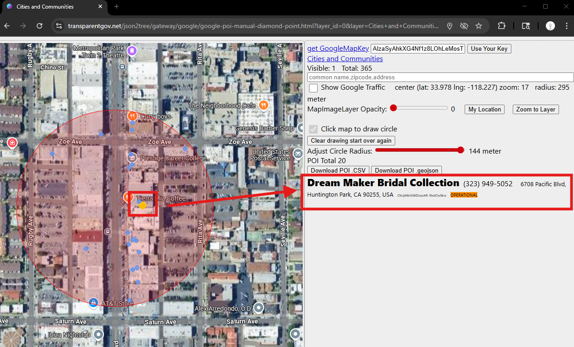Click the Prestige Career College marker
The height and width of the screenshot is (347, 574).
[x=132, y=158]
